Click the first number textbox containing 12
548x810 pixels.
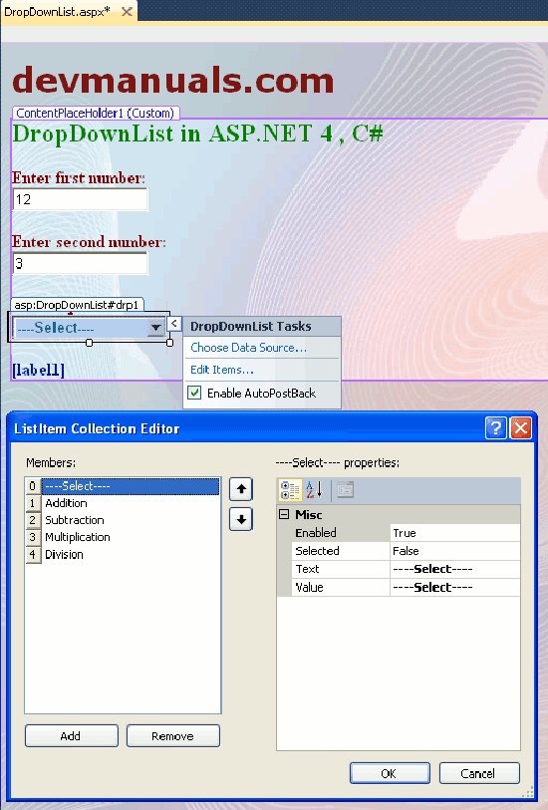click(x=80, y=199)
